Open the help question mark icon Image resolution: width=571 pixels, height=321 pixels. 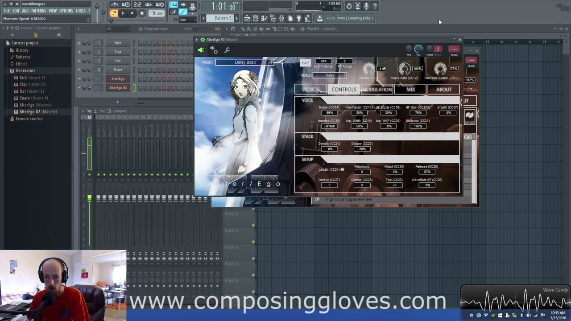click(375, 6)
